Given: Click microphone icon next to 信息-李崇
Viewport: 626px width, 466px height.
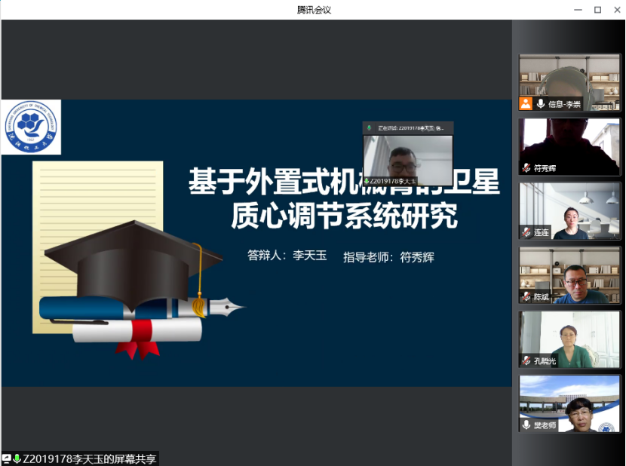Looking at the screenshot, I should tap(540, 104).
